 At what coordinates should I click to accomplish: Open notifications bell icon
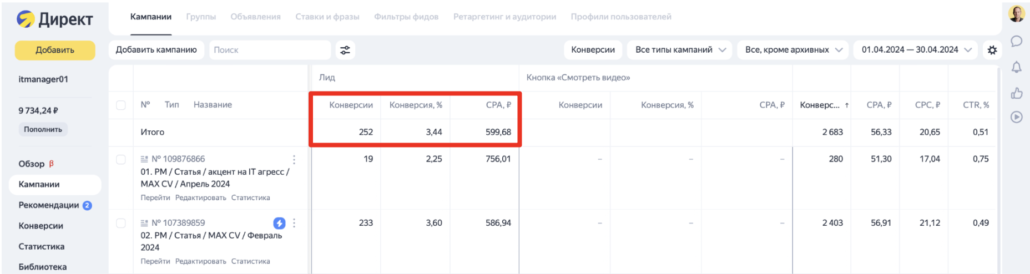pyautogui.click(x=1017, y=67)
